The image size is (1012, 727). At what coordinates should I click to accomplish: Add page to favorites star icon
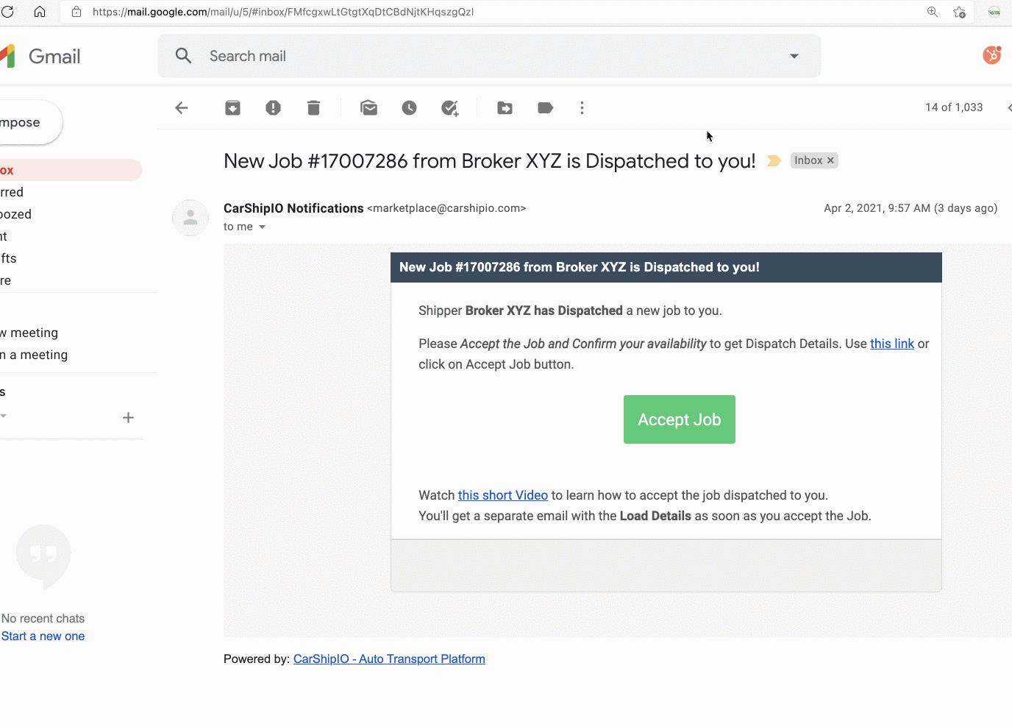click(x=959, y=12)
